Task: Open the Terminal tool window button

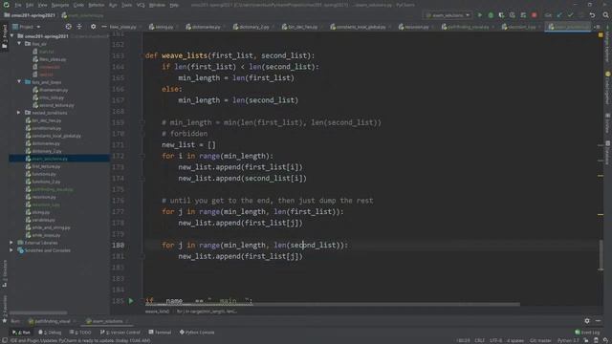Action: pyautogui.click(x=160, y=333)
